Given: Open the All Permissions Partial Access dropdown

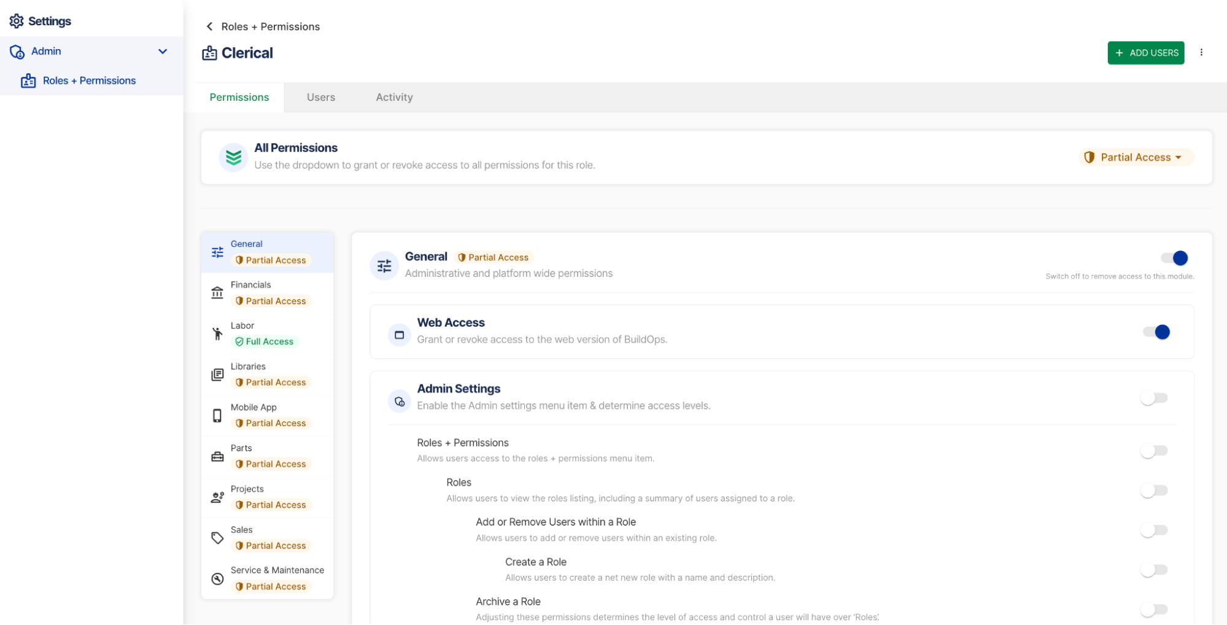Looking at the screenshot, I should coord(1136,157).
